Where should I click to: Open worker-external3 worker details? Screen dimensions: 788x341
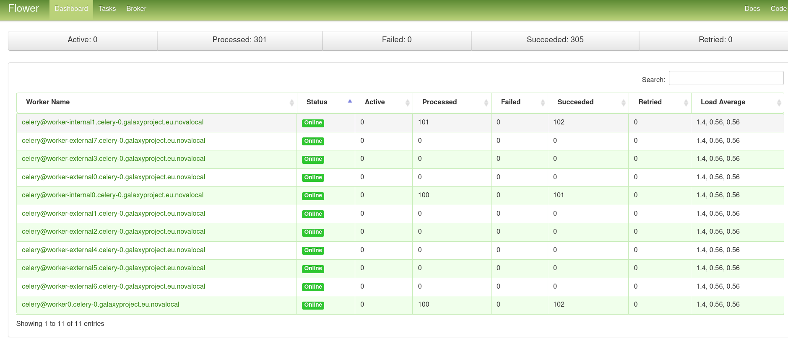(113, 159)
